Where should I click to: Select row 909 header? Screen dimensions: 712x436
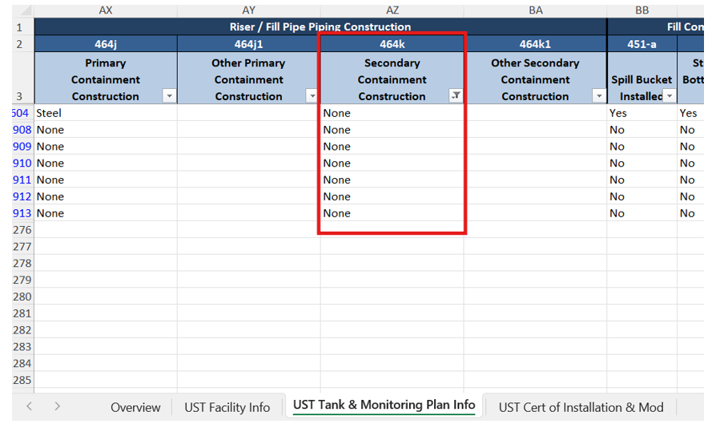22,147
